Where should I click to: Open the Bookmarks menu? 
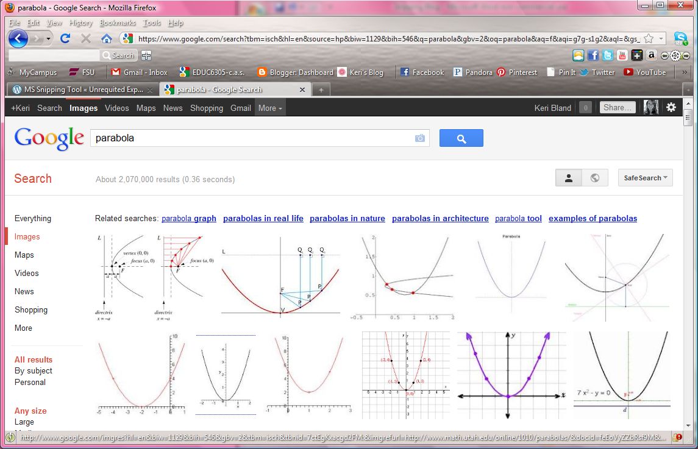(x=118, y=23)
